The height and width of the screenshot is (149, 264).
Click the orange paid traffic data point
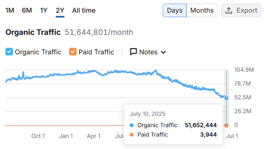coord(226,125)
